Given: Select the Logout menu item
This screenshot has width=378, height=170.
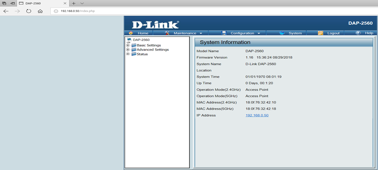Looking at the screenshot, I should (x=333, y=33).
